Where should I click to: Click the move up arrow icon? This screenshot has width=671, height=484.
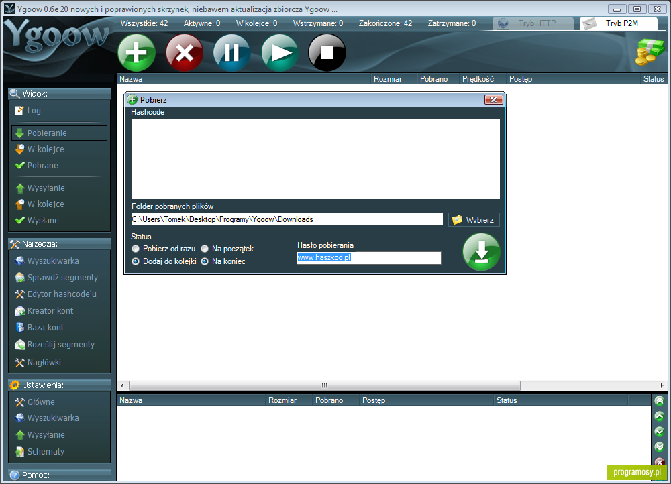point(660,416)
